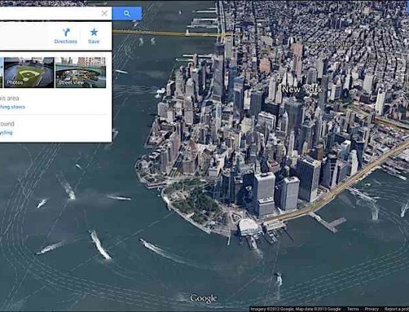Click the Report a problem link
This screenshot has width=409, height=312.
coord(397,309)
